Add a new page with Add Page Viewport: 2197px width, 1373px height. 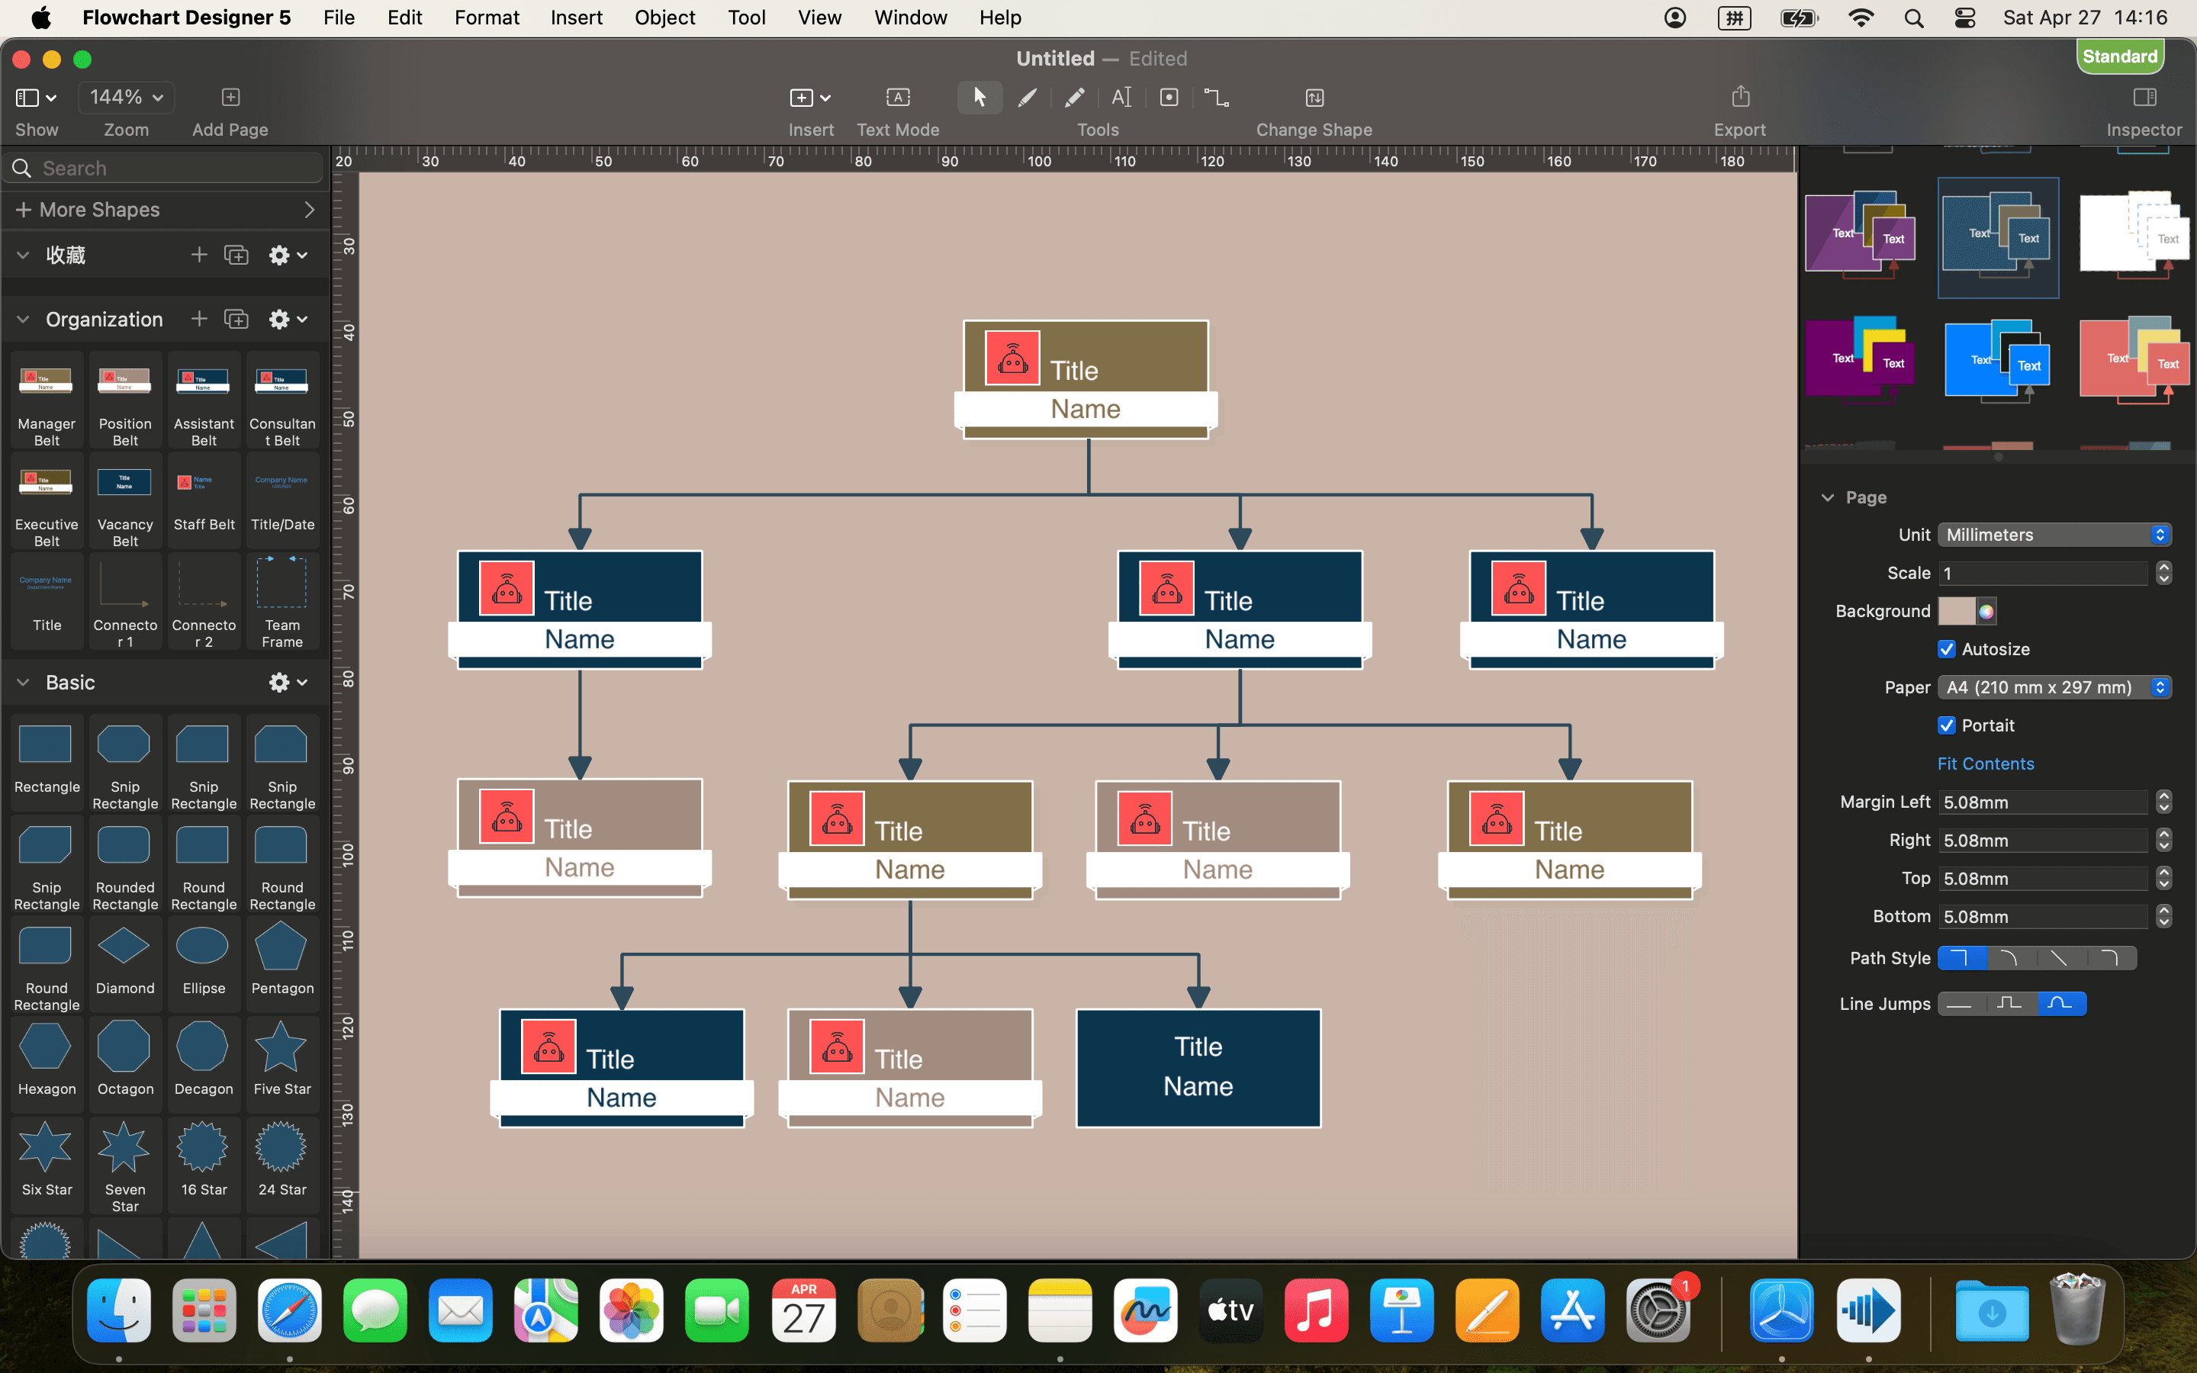coord(230,97)
